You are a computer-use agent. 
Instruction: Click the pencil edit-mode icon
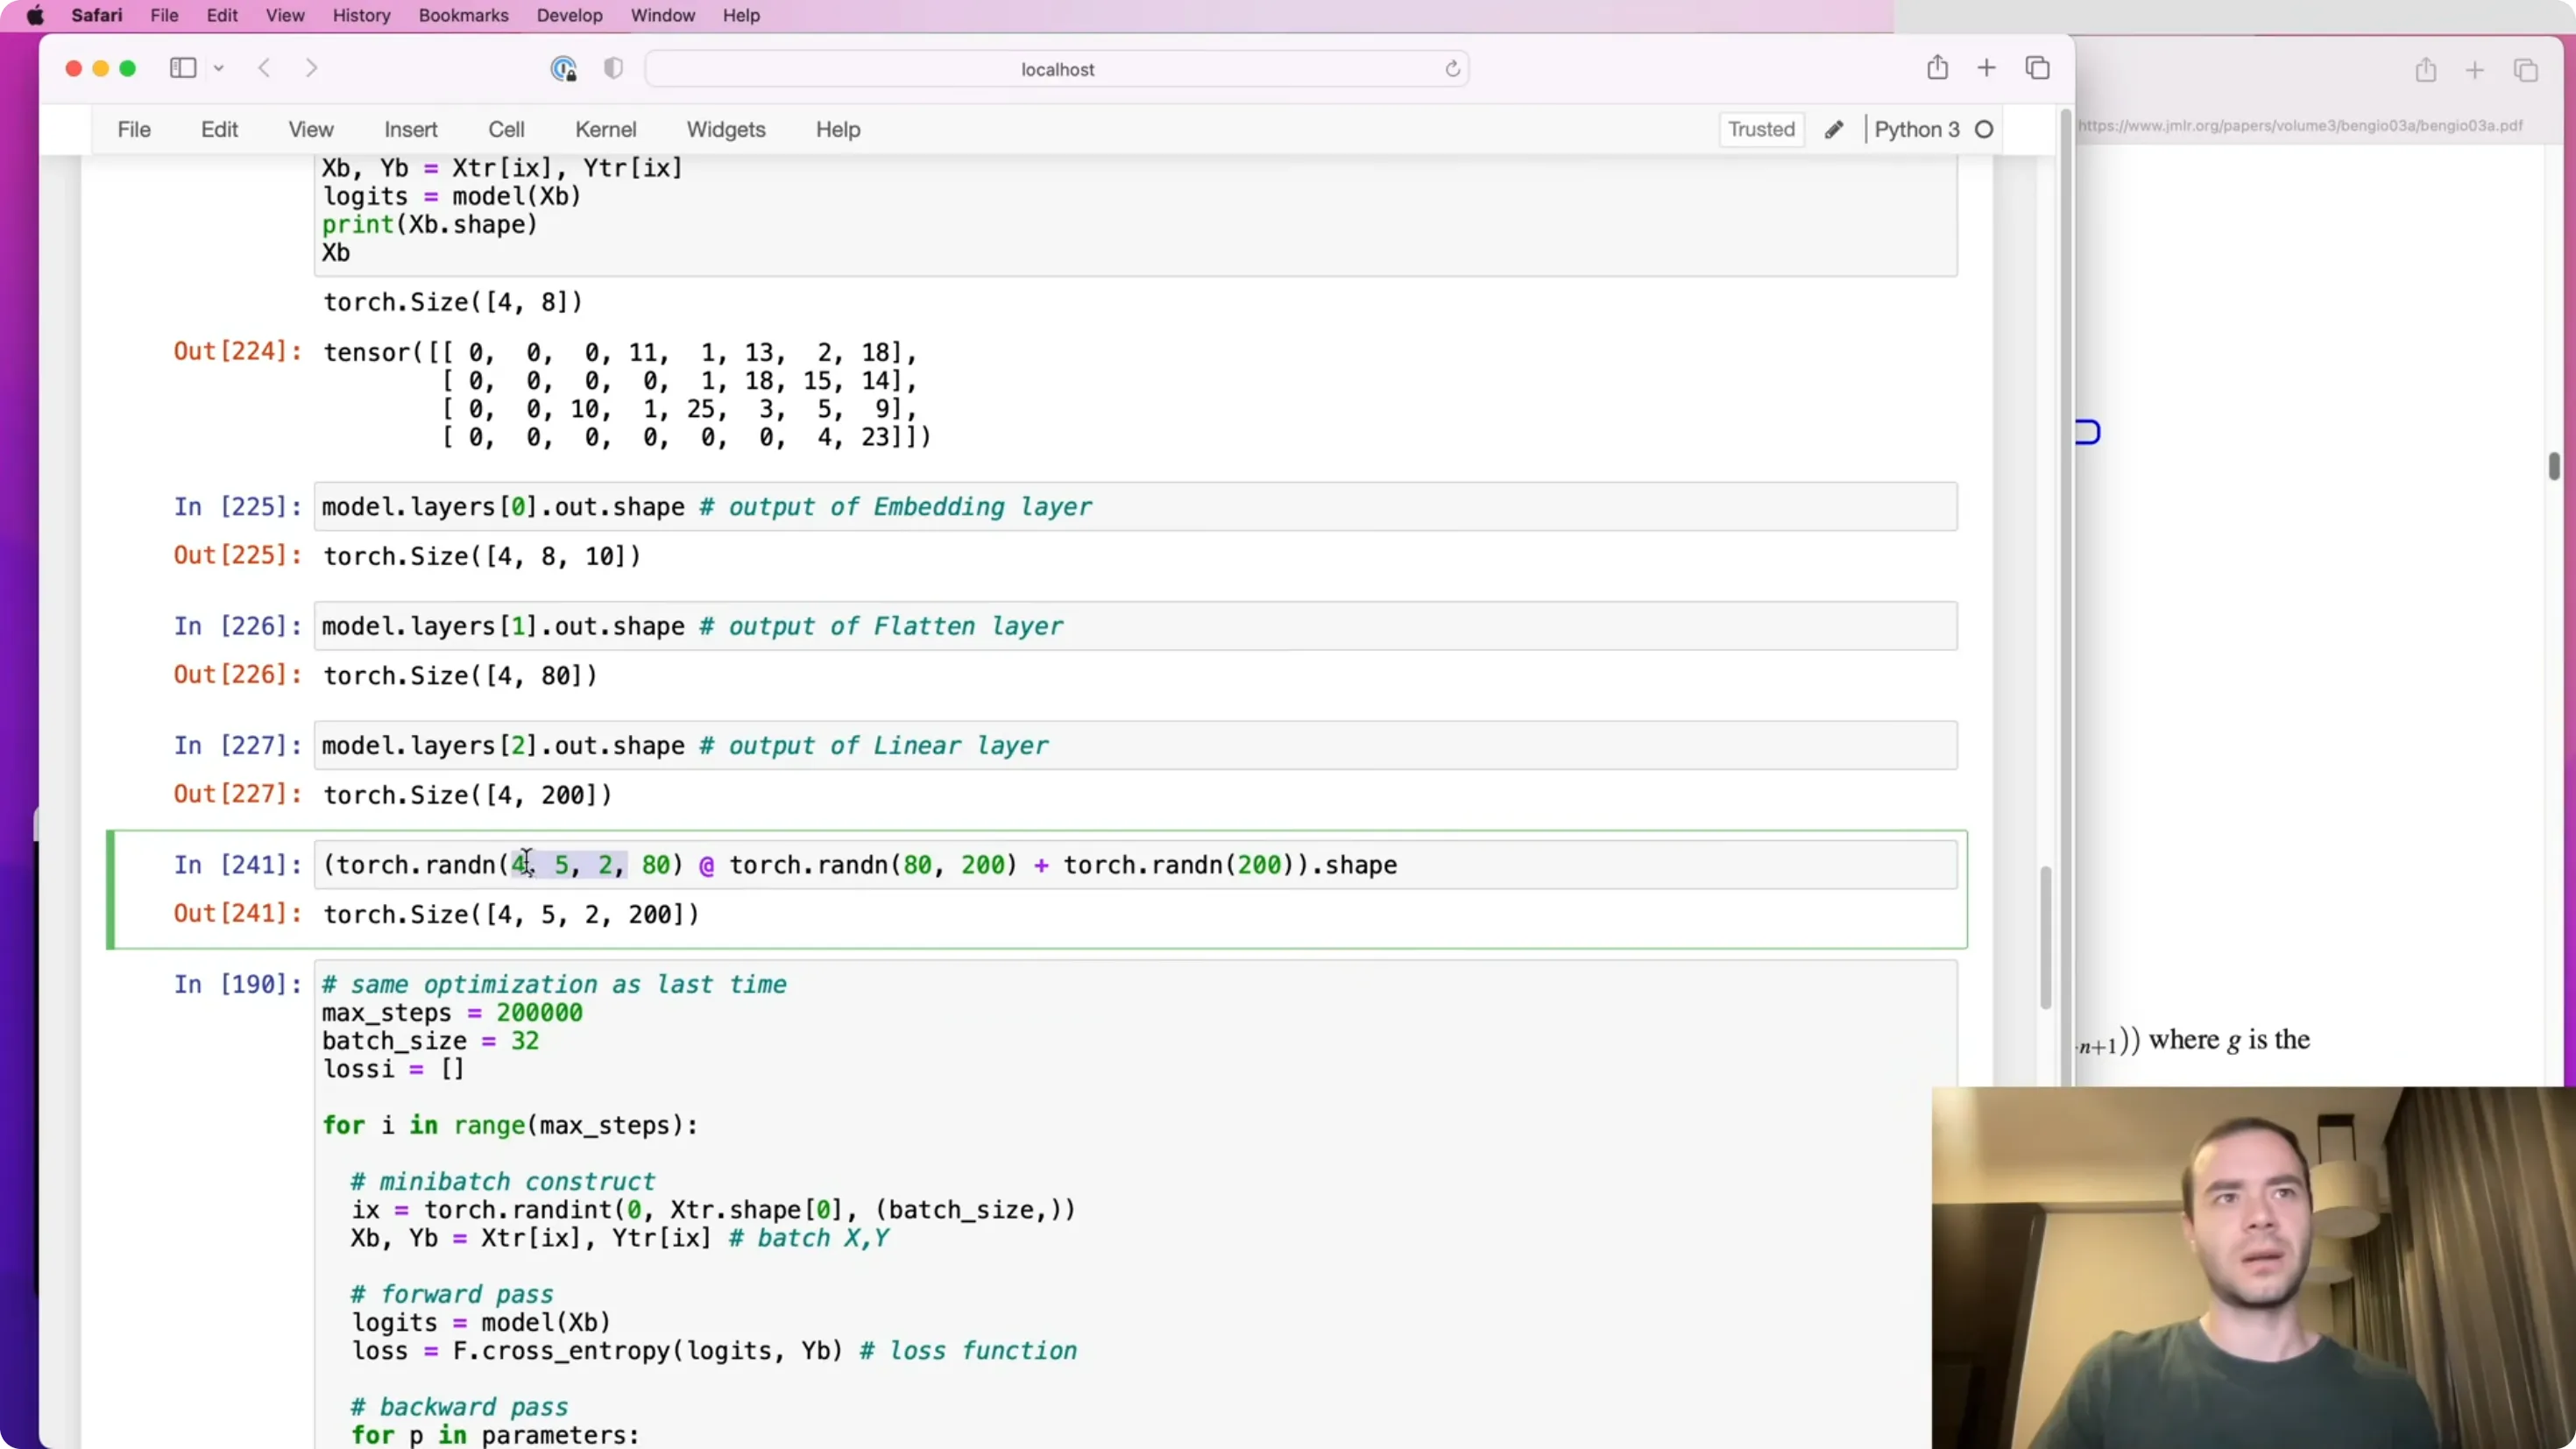coord(1834,130)
